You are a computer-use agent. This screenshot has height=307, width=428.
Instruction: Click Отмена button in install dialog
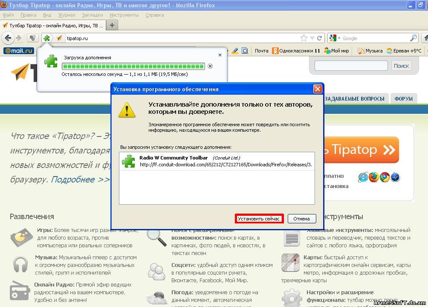coord(302,218)
